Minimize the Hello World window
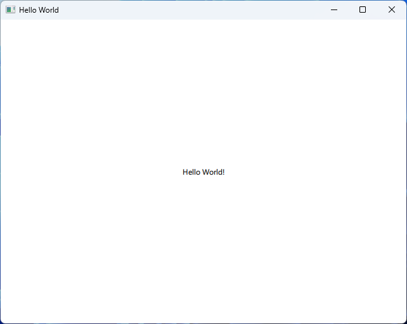 pyautogui.click(x=334, y=10)
